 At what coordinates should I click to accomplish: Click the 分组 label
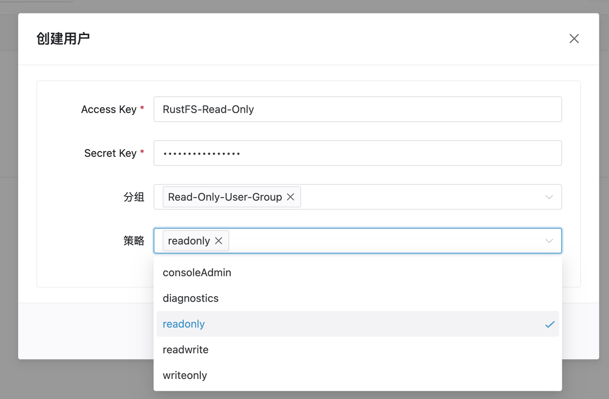click(134, 197)
